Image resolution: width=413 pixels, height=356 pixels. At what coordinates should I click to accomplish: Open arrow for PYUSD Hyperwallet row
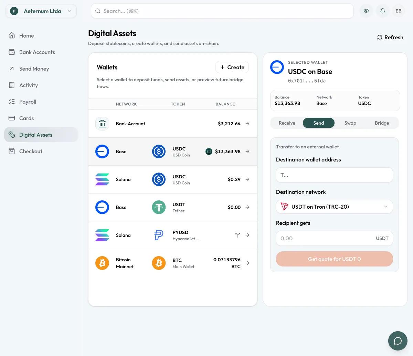click(247, 235)
